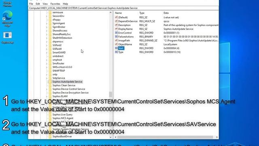Click the SgrmAgent folder icon
The height and width of the screenshot is (146, 259).
[50, 24]
